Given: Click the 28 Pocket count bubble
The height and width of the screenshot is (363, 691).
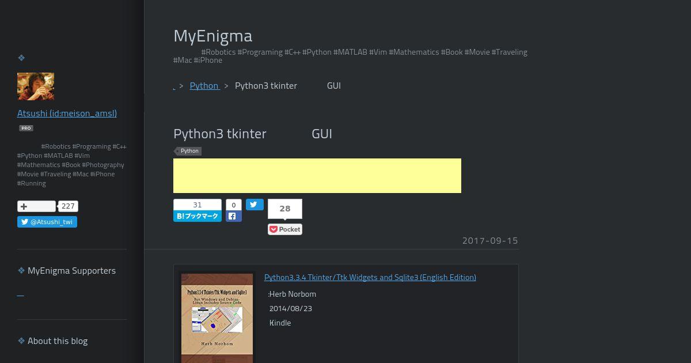Looking at the screenshot, I should click(x=285, y=209).
